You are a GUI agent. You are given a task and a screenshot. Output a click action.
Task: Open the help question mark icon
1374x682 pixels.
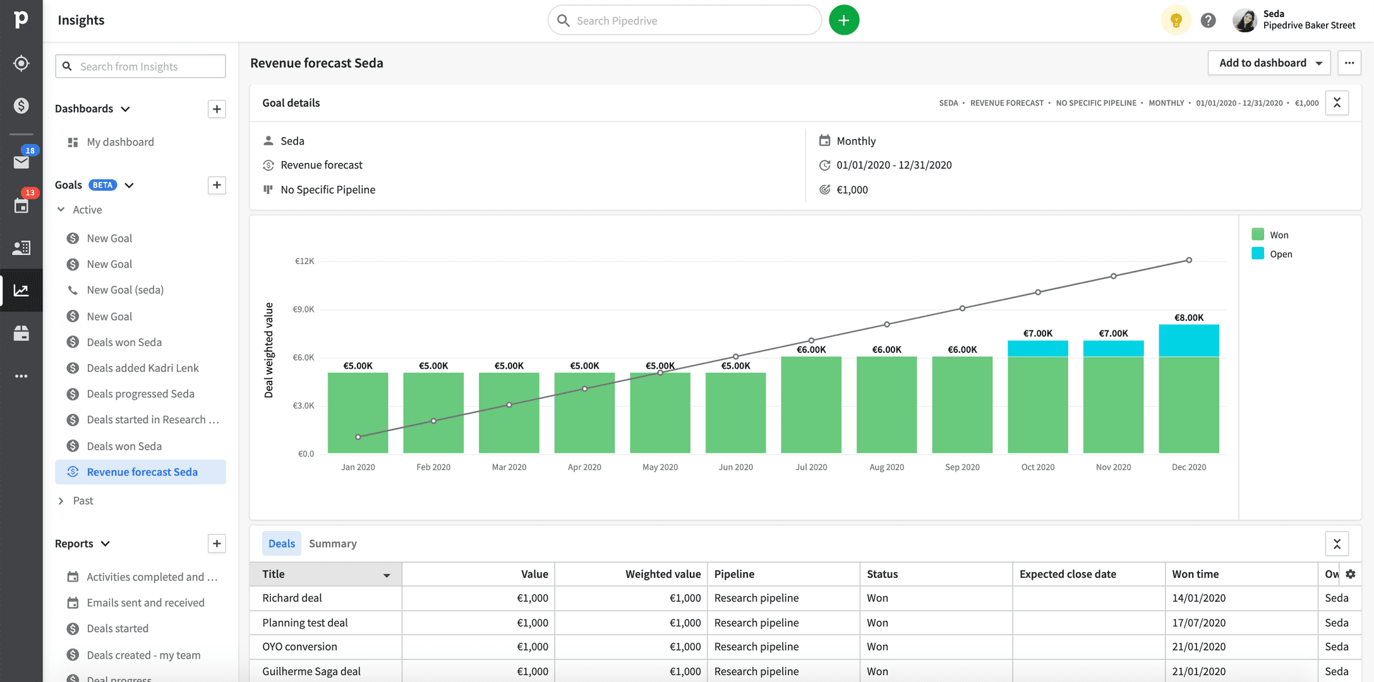click(x=1208, y=20)
